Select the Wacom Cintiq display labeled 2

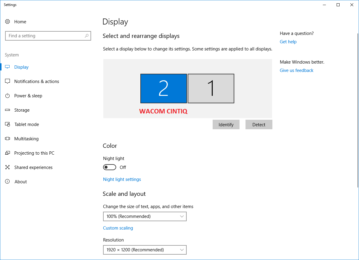[163, 88]
